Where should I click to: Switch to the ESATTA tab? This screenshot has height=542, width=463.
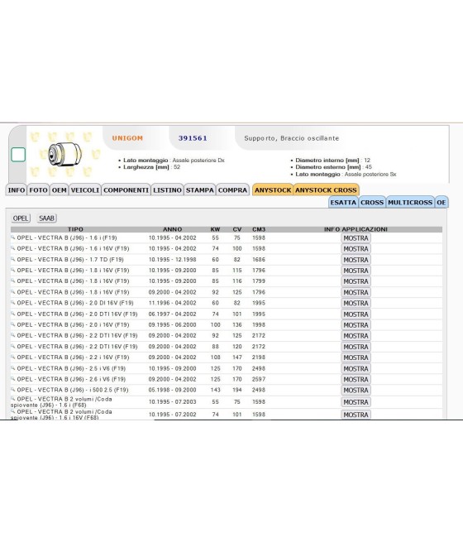(x=343, y=202)
